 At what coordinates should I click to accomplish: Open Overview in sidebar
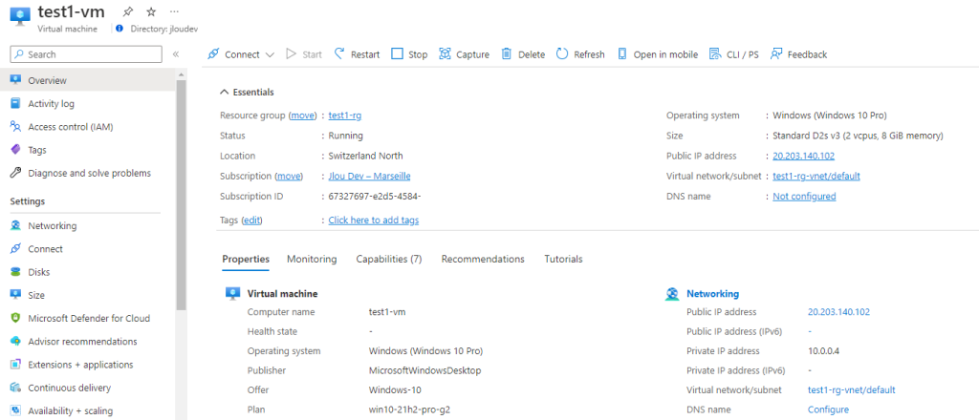pyautogui.click(x=87, y=80)
